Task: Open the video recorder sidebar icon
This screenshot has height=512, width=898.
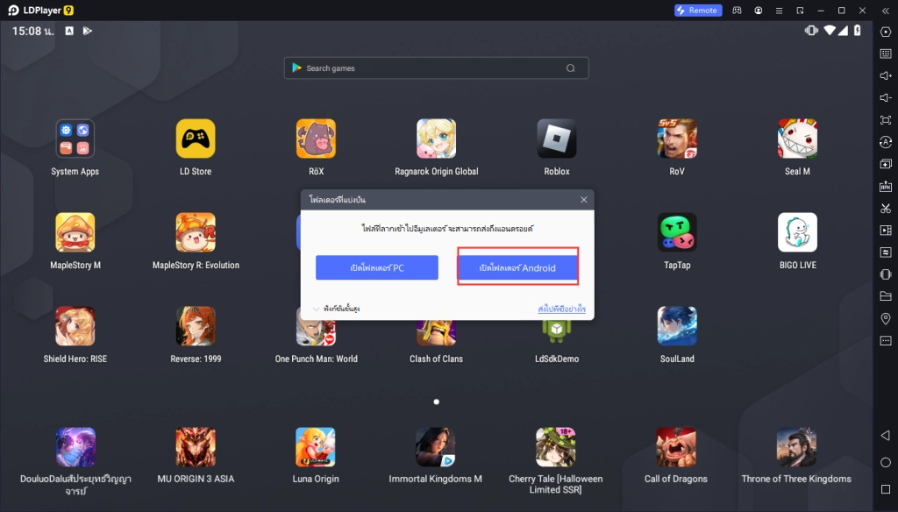Action: point(885,231)
